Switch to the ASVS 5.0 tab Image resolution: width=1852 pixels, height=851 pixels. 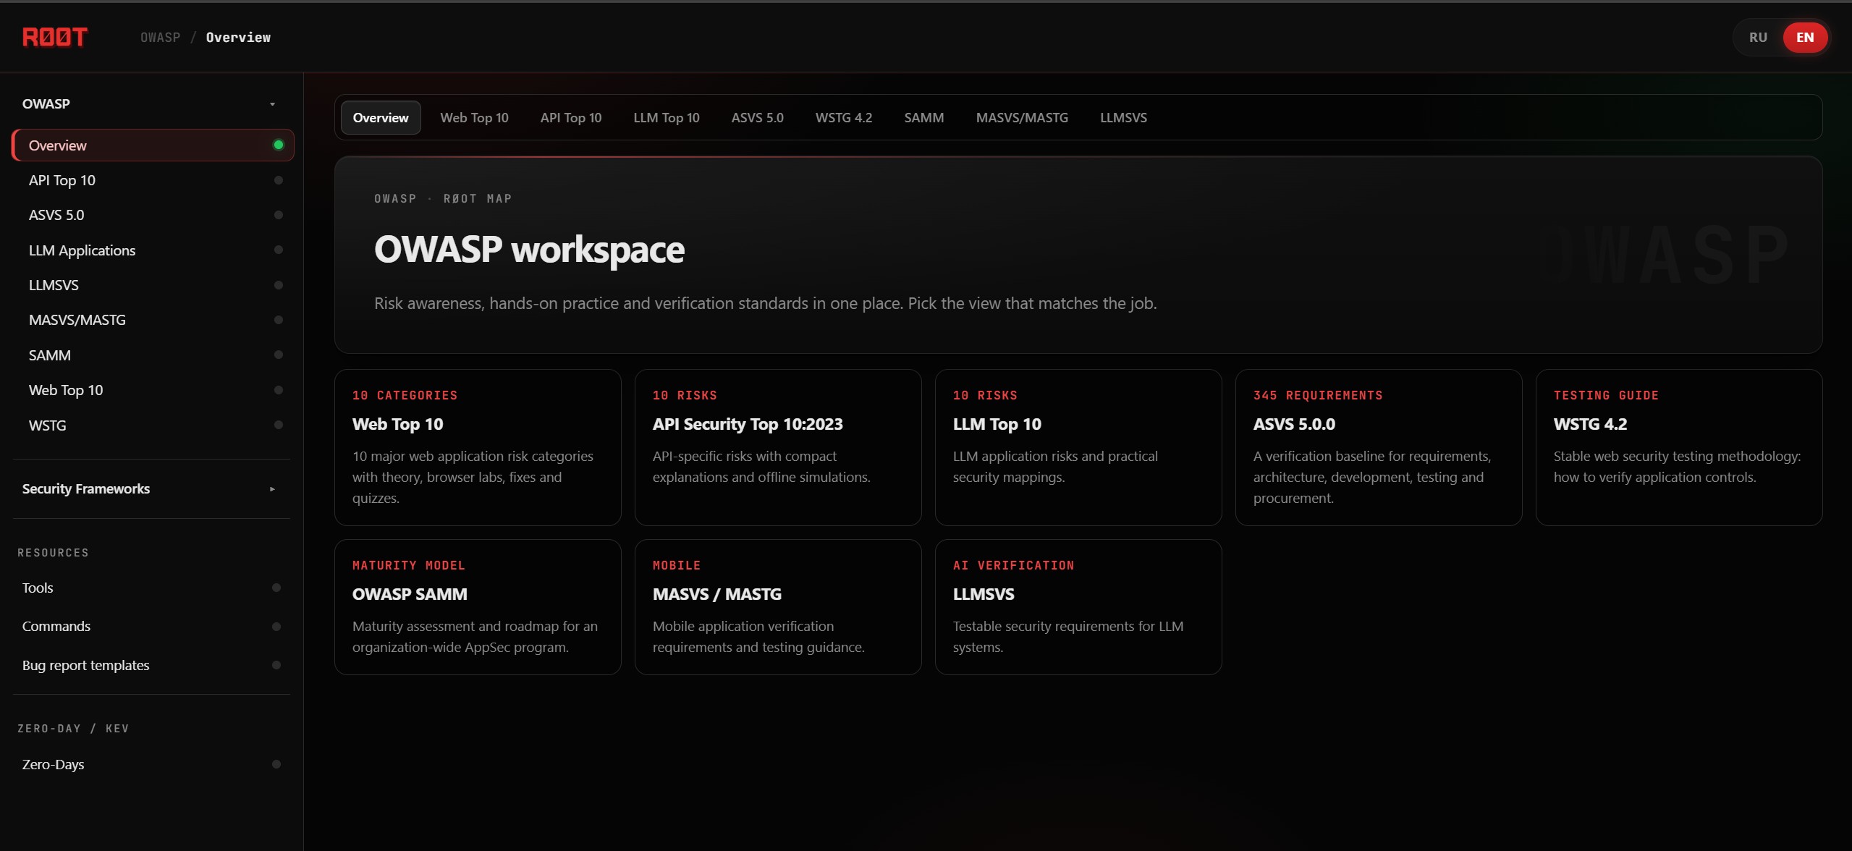coord(757,117)
